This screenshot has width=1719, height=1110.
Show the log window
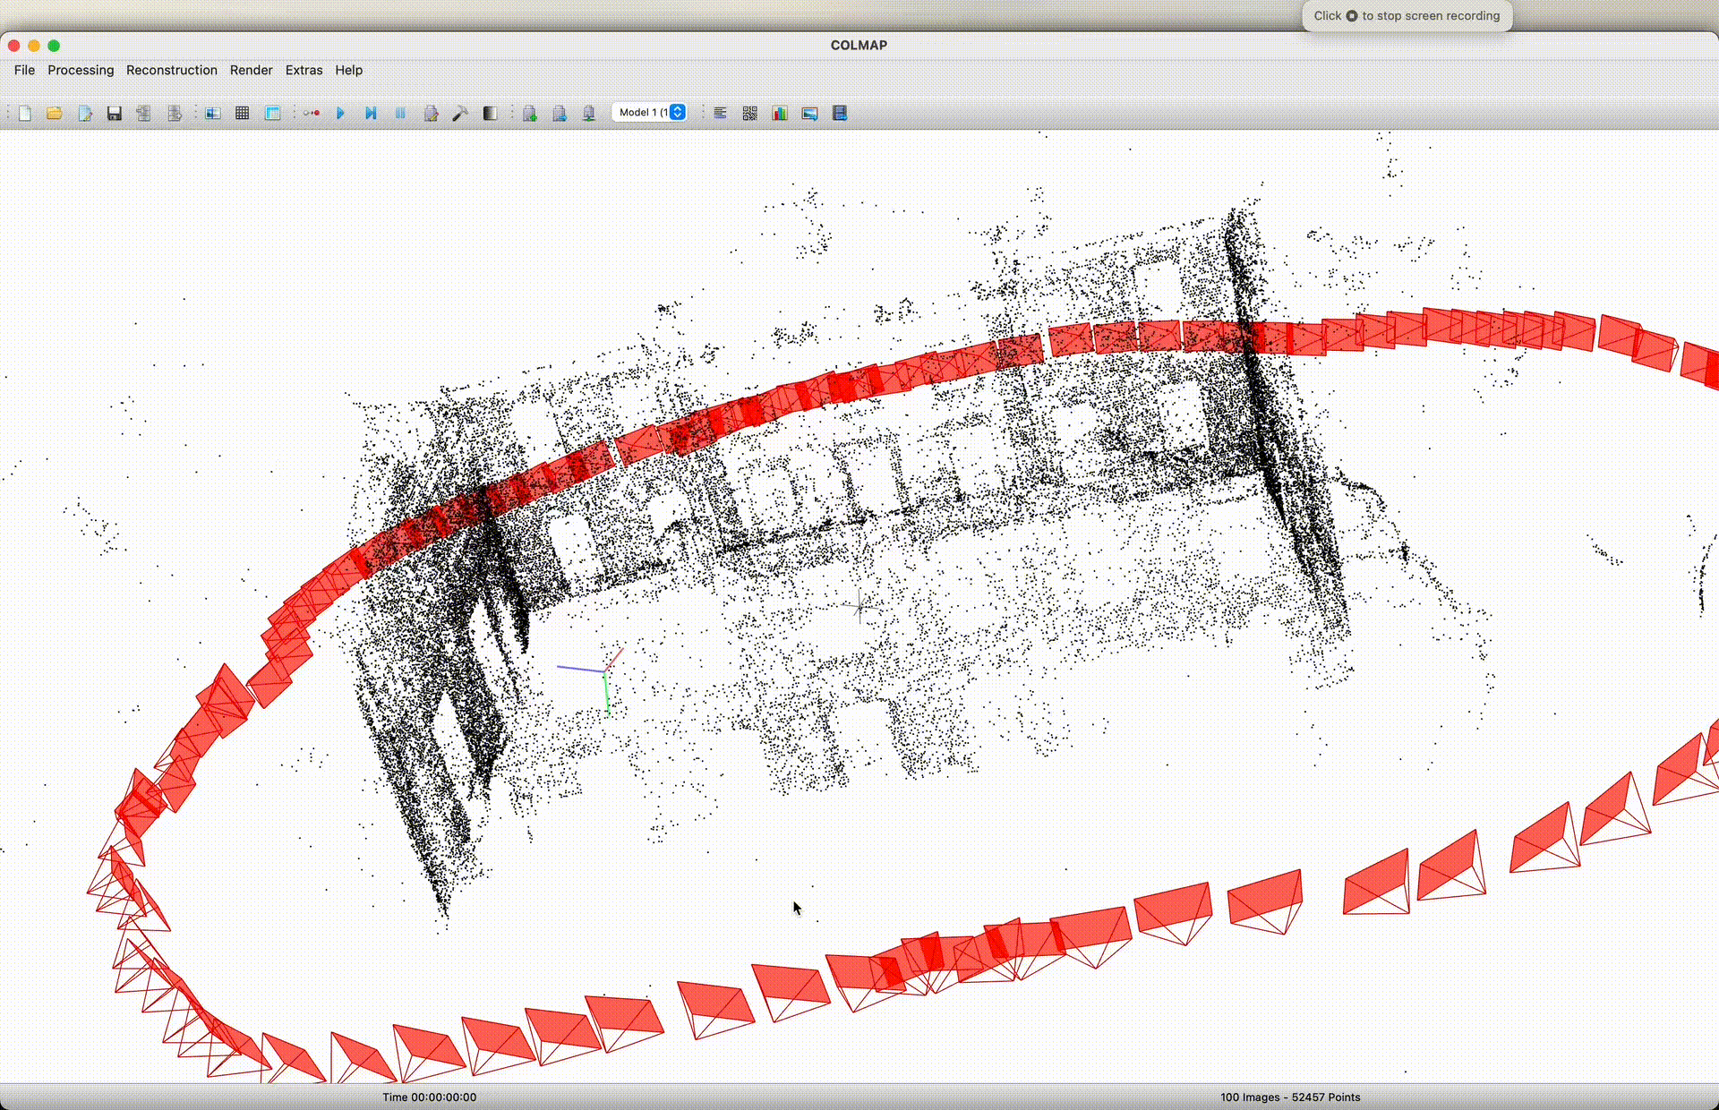click(720, 113)
